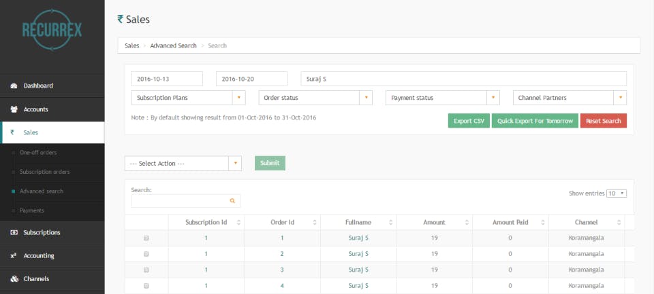Tick the checkbox for Order Id 2

146,254
